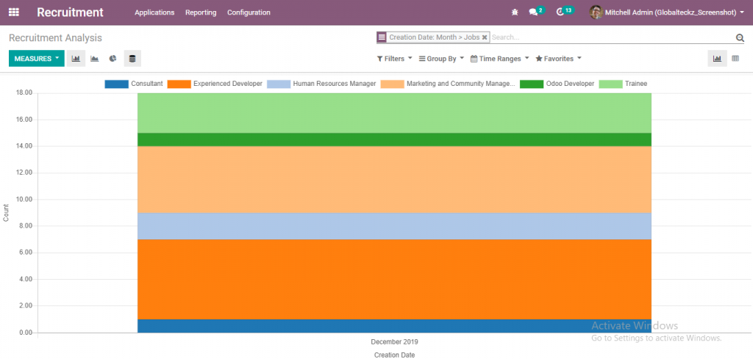Click the Odoo Developer dark green segment
753x359 pixels.
click(394, 139)
